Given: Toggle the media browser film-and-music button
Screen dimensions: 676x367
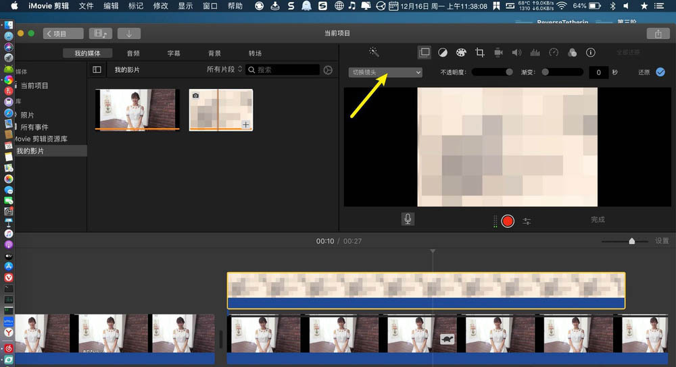Looking at the screenshot, I should click(x=101, y=34).
